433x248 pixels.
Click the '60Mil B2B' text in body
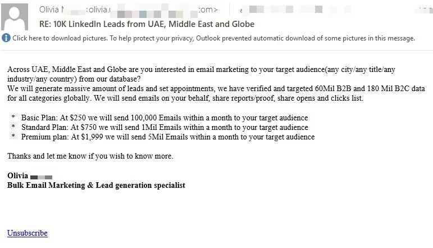pyautogui.click(x=333, y=88)
